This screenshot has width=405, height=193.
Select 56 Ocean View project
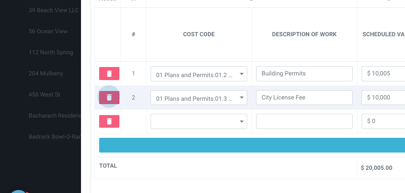coord(48,31)
